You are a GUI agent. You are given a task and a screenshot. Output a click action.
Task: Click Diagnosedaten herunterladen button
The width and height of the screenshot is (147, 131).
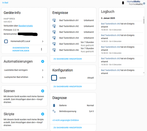[21, 49]
